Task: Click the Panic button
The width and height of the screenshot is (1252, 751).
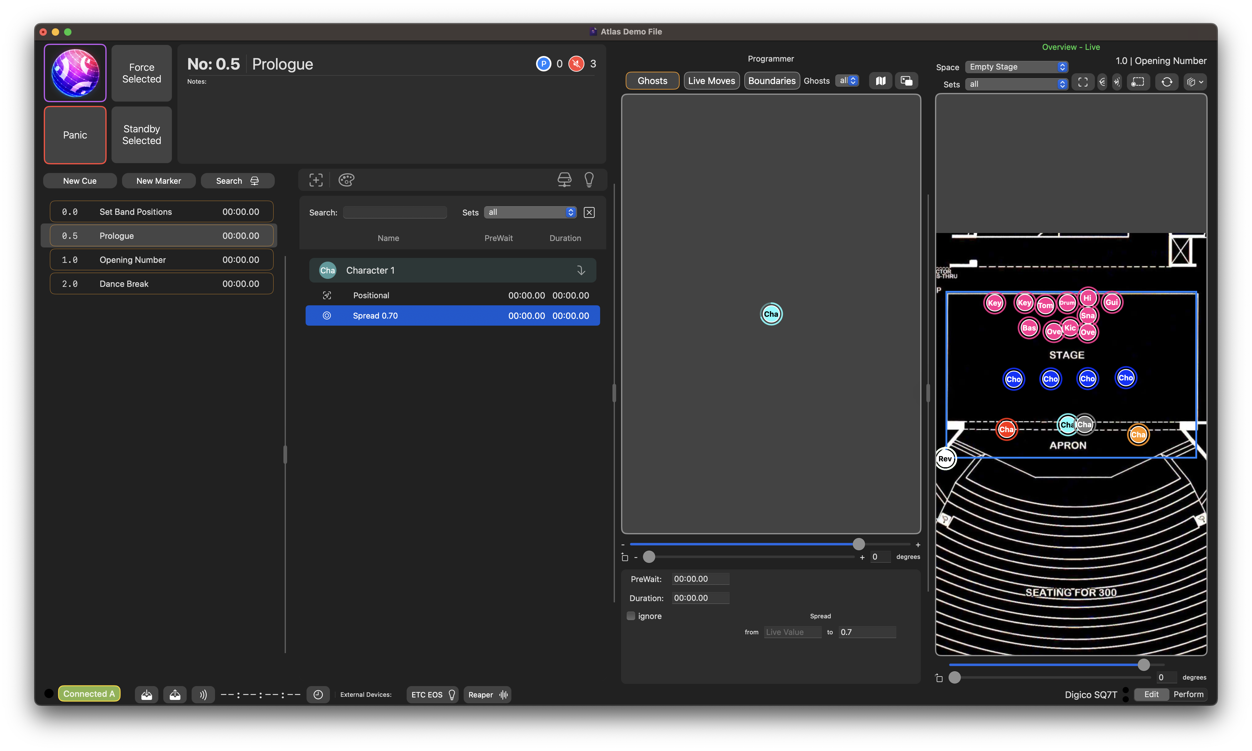Action: pyautogui.click(x=75, y=135)
